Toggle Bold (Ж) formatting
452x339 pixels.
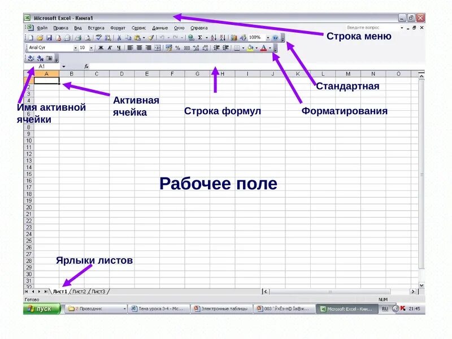point(101,48)
